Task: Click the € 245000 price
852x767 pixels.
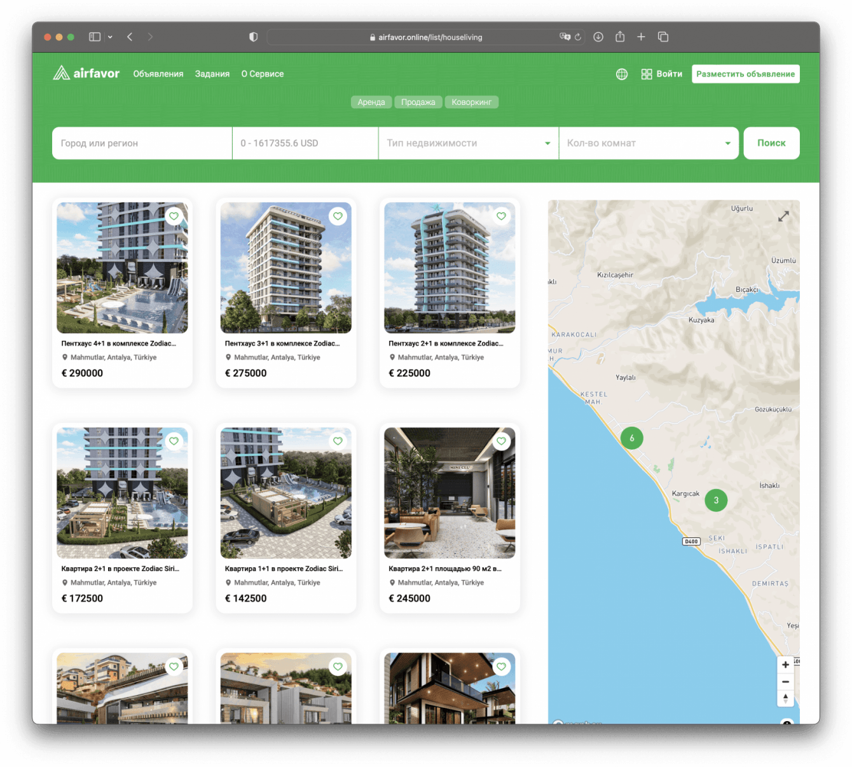Action: click(409, 598)
